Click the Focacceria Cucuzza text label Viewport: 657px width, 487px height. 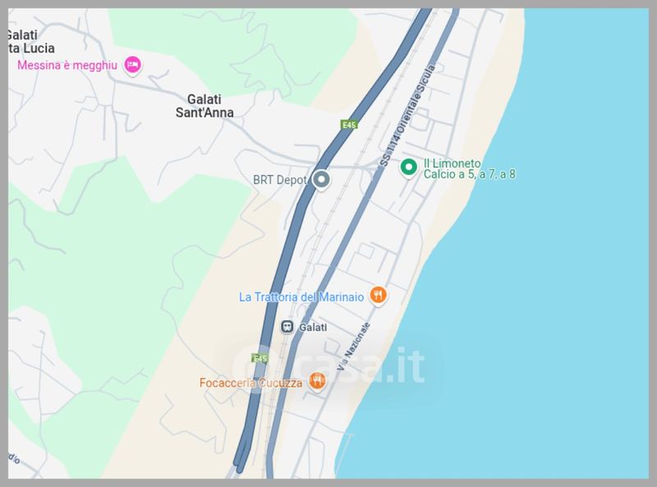point(250,383)
